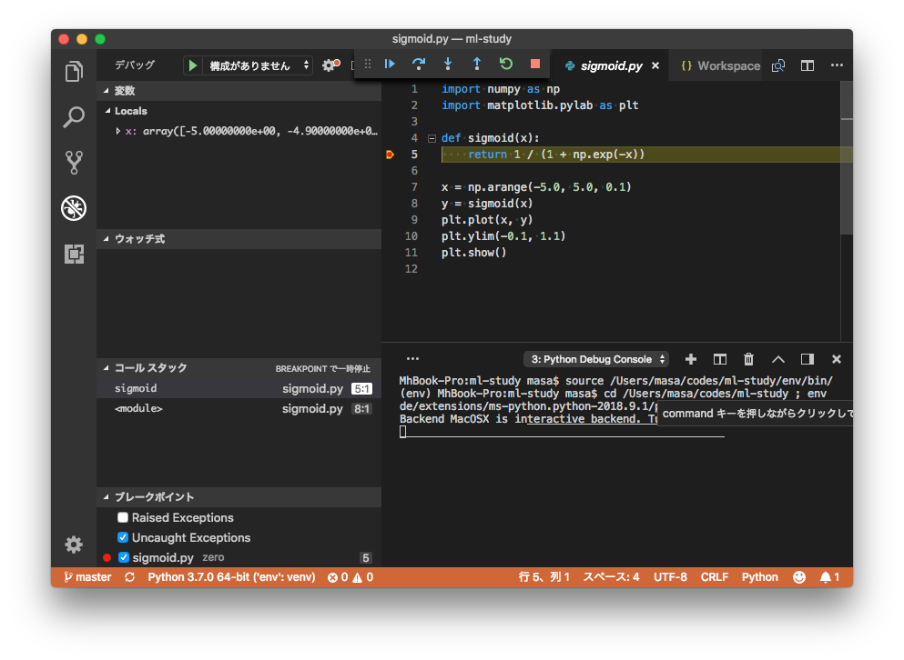Select Python 3.7.0 interpreter in status bar
The width and height of the screenshot is (904, 660).
tap(231, 577)
